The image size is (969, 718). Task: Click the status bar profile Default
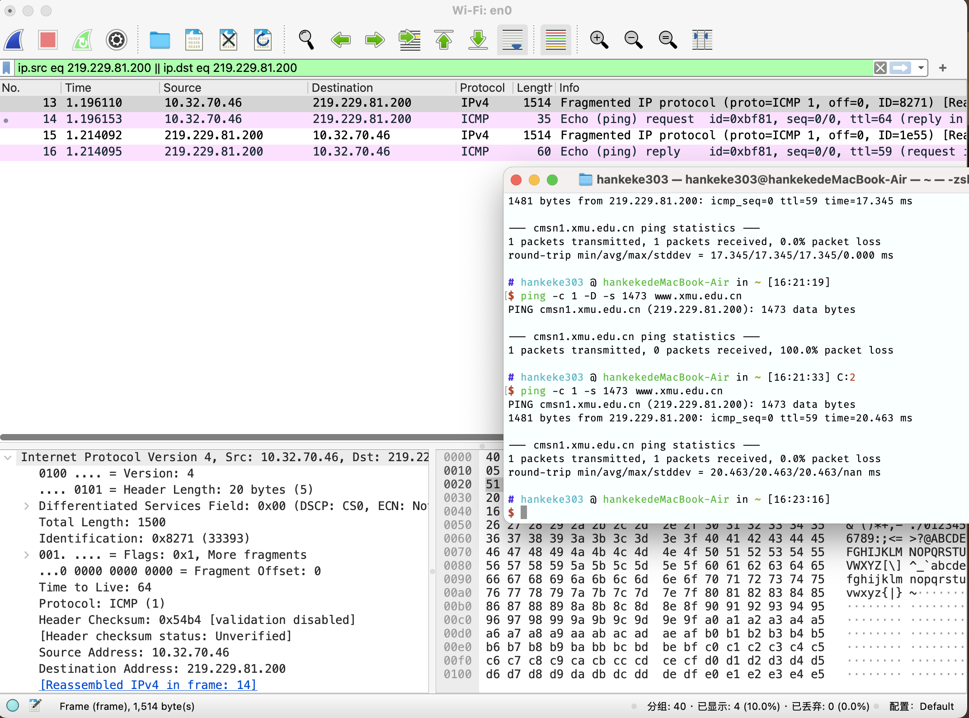click(x=921, y=706)
